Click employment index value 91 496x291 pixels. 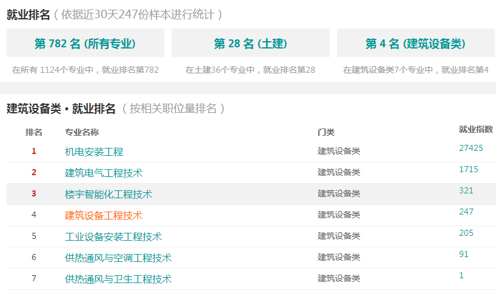point(464,254)
